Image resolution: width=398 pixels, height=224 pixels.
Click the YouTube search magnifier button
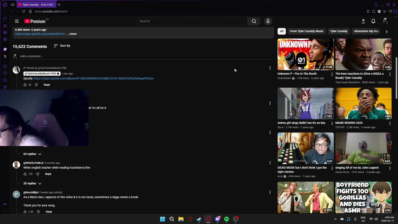[254, 21]
